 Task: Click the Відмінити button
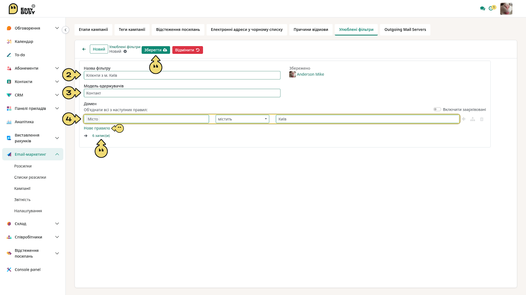click(187, 50)
